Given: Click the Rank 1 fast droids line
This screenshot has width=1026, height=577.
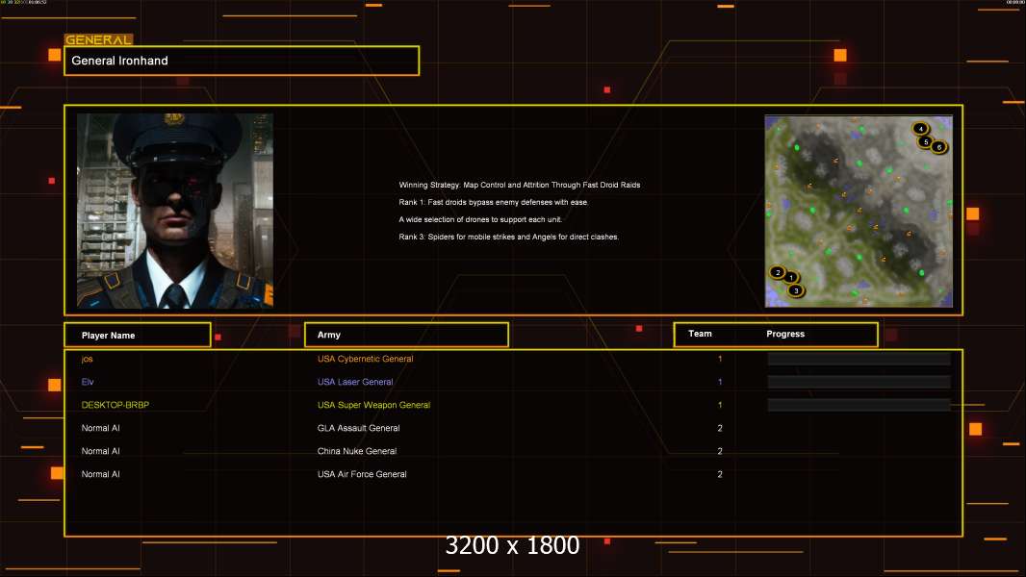Looking at the screenshot, I should coord(494,202).
